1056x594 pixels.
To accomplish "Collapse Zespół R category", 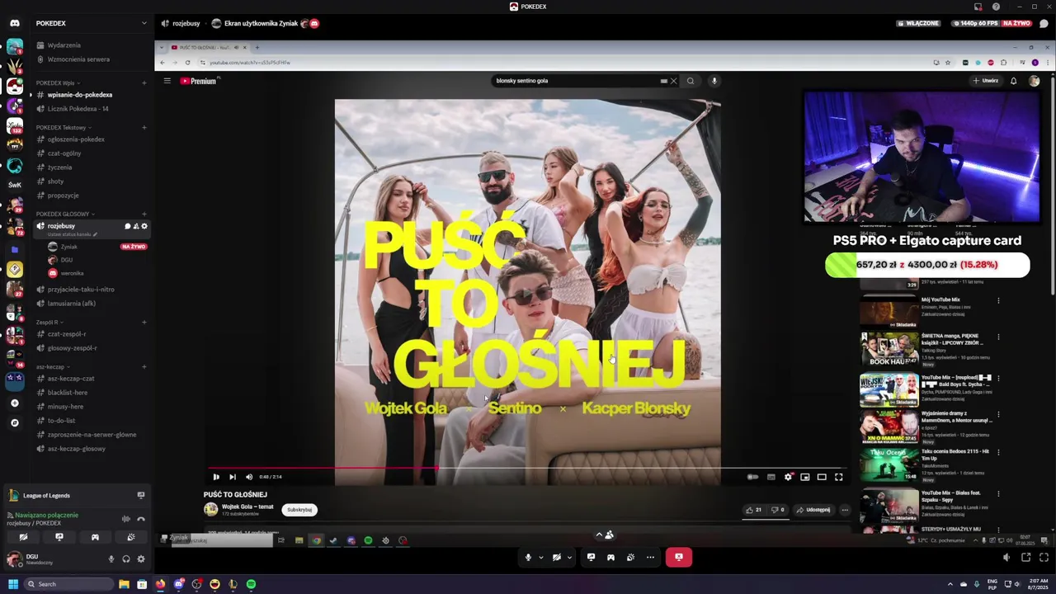I will [x=48, y=322].
